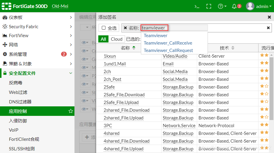Expand Security Fabric menu chevron
The height and width of the screenshot is (153, 274).
point(71,26)
